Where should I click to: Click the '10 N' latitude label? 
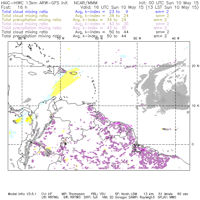pyautogui.click(x=195, y=106)
